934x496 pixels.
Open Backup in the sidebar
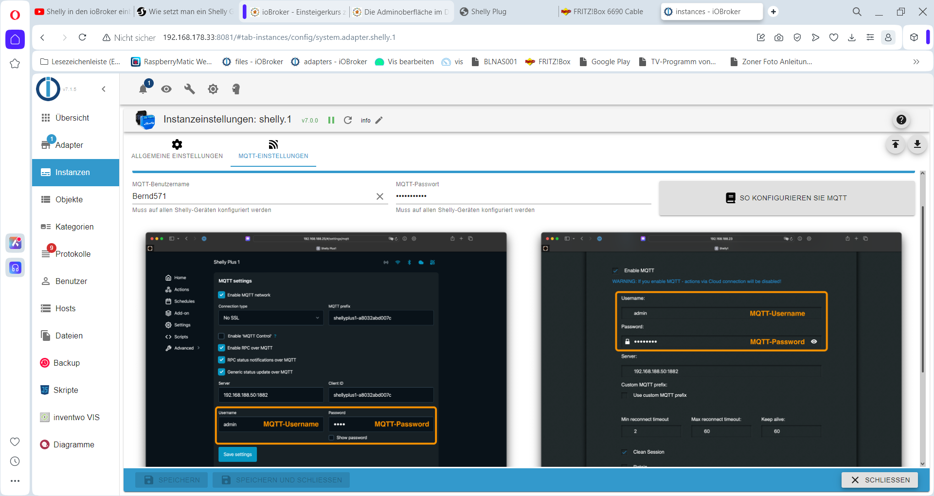[75, 363]
